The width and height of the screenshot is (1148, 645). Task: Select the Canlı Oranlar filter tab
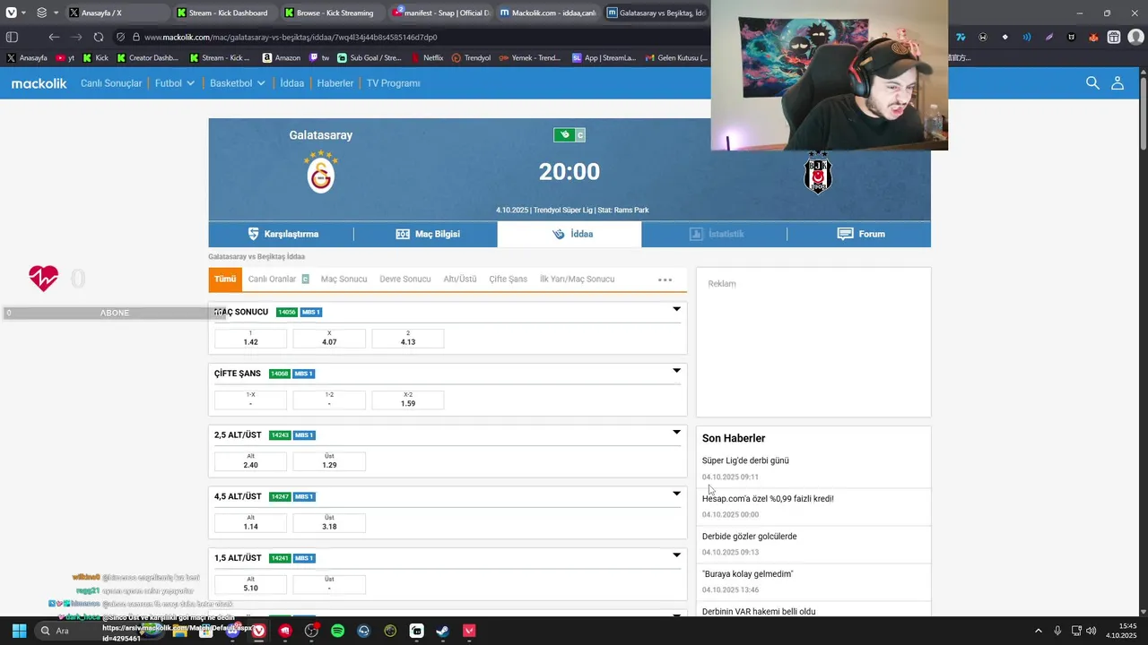click(278, 279)
